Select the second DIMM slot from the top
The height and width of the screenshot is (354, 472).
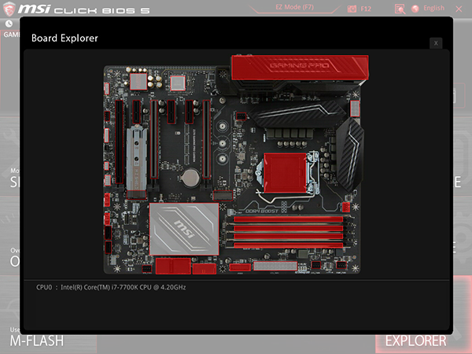pyautogui.click(x=288, y=228)
